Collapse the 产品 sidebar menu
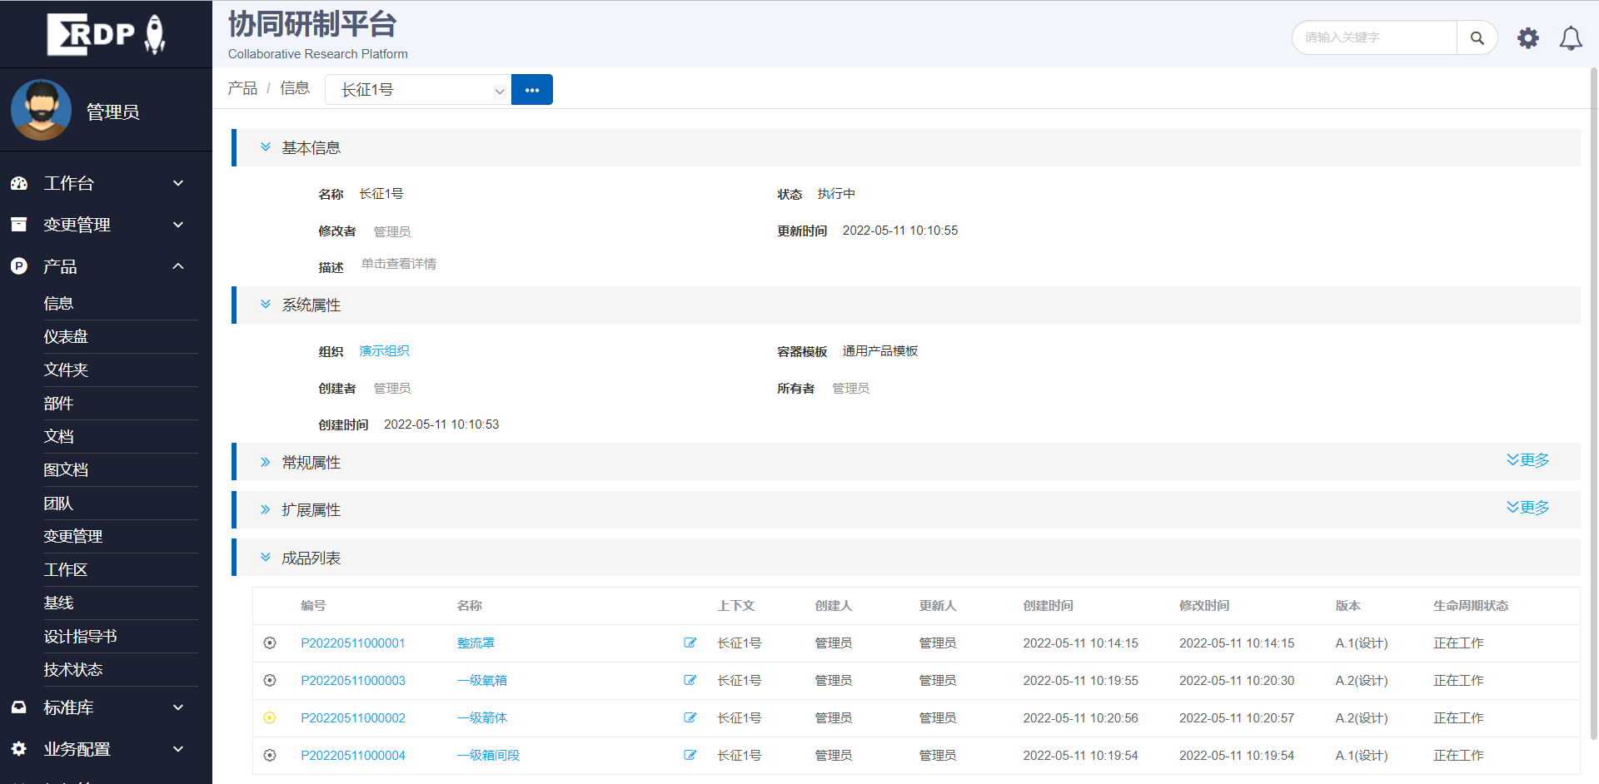 click(178, 266)
